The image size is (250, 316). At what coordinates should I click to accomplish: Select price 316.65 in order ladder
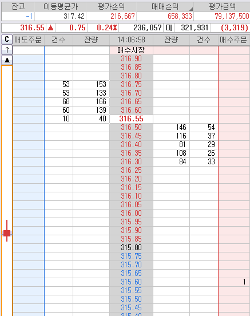click(x=131, y=101)
